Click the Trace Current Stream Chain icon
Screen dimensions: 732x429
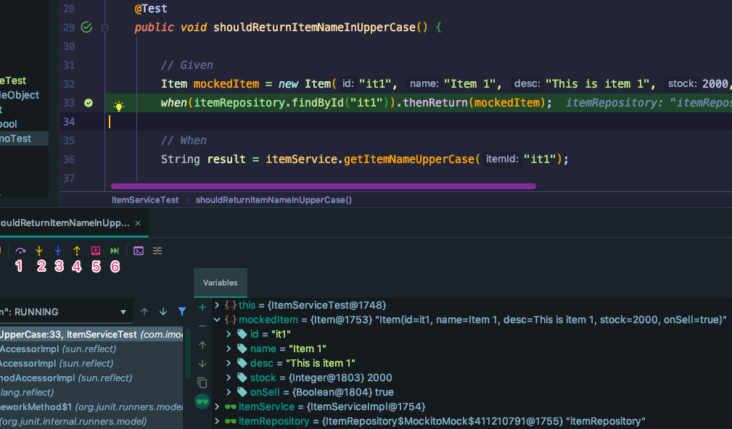[x=157, y=251]
